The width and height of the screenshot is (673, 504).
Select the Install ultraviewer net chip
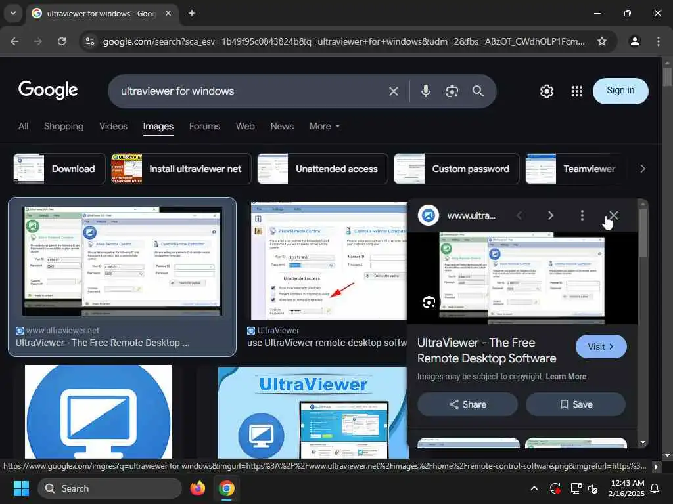click(x=181, y=169)
